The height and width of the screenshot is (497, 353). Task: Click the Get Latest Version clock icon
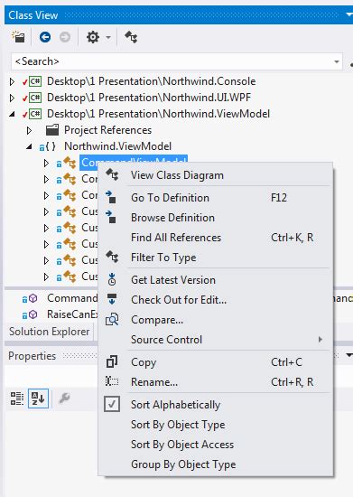click(x=112, y=279)
